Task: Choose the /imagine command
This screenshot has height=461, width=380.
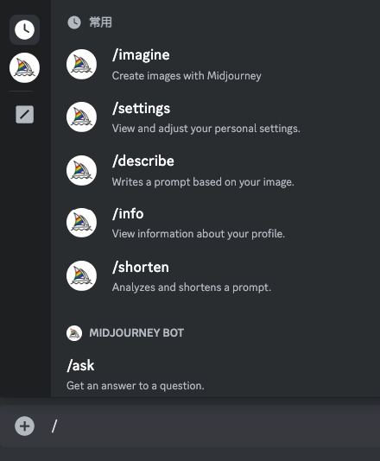Action: (x=216, y=65)
